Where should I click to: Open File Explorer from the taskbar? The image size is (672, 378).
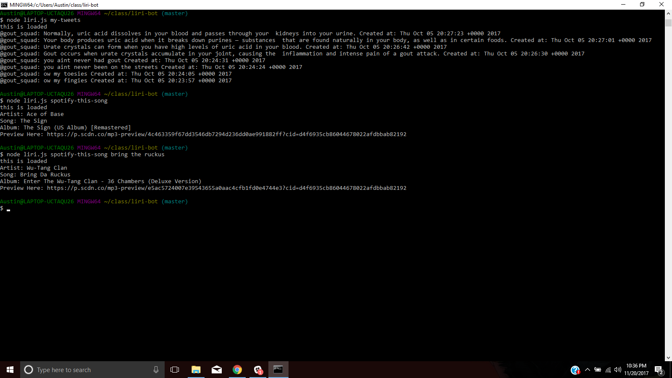tap(196, 370)
